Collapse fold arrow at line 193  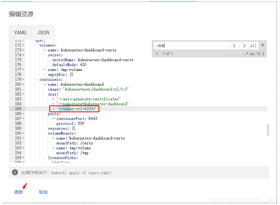coord(24,148)
